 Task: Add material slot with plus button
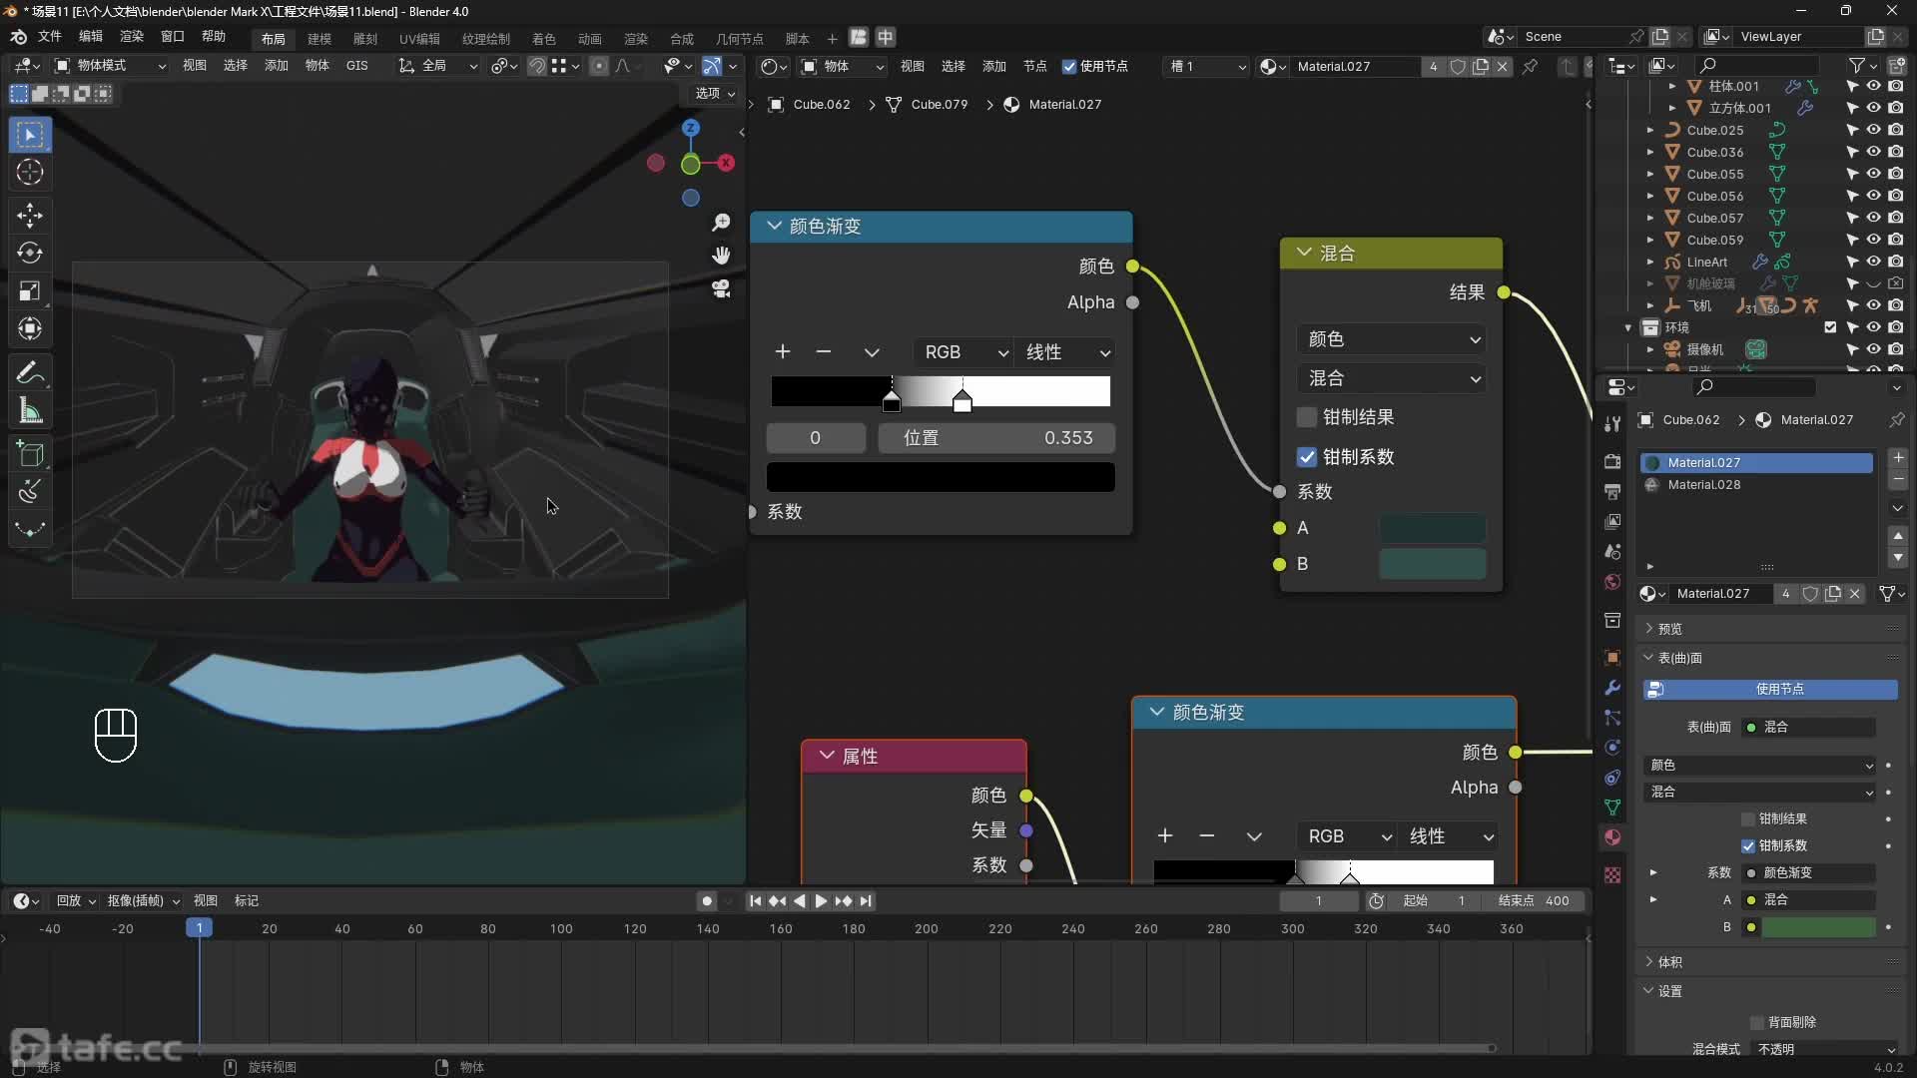pyautogui.click(x=1898, y=458)
